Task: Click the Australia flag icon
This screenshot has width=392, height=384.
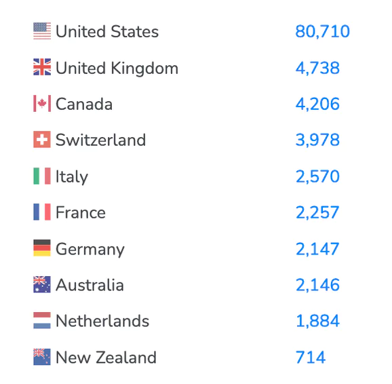Action: [42, 284]
